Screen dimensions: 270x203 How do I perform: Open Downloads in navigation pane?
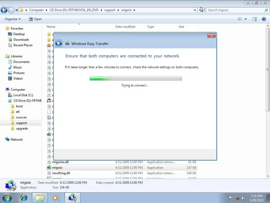[21, 40]
